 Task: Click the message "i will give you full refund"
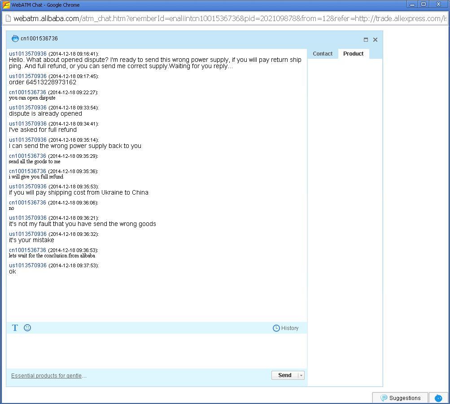click(36, 177)
